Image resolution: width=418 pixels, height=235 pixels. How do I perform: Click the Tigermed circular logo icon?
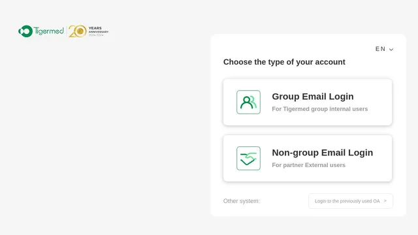point(25,31)
